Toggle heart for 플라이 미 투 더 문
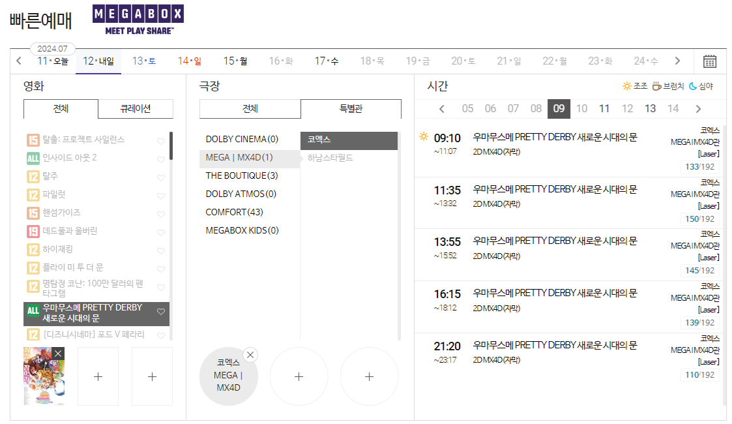The image size is (732, 424). tap(161, 269)
